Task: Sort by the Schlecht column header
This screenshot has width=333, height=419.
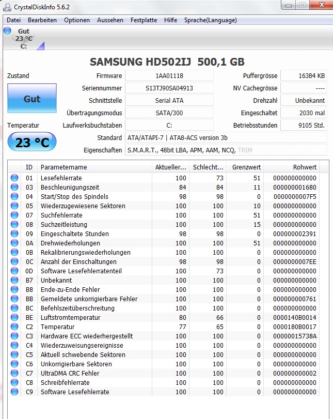Action: coord(208,167)
